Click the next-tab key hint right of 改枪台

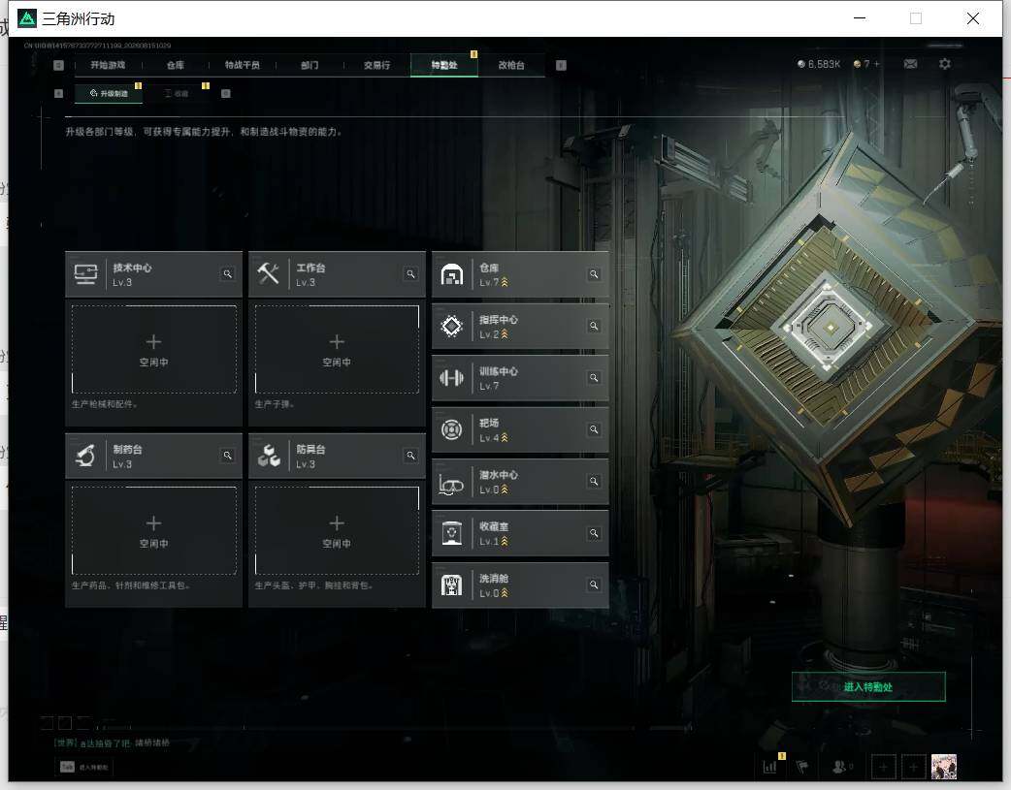click(561, 65)
